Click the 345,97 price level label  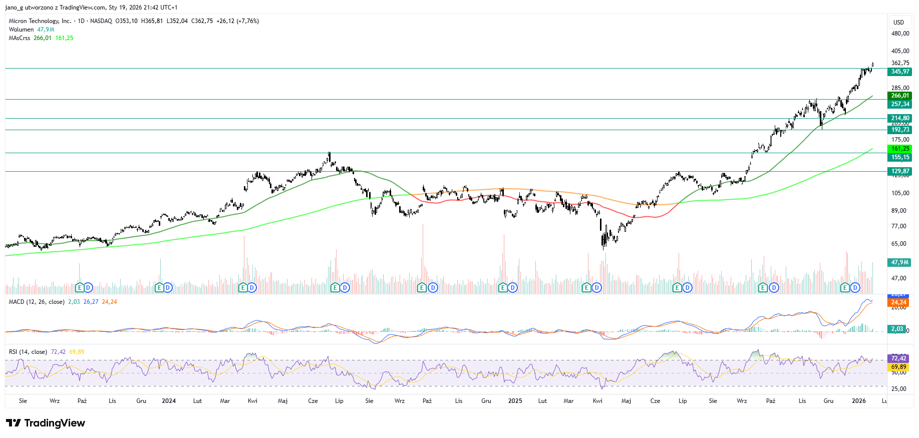click(x=900, y=72)
